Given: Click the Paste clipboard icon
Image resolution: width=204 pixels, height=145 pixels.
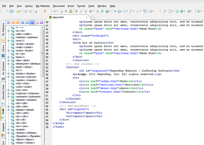Looking at the screenshot, I should [x=46, y=11].
